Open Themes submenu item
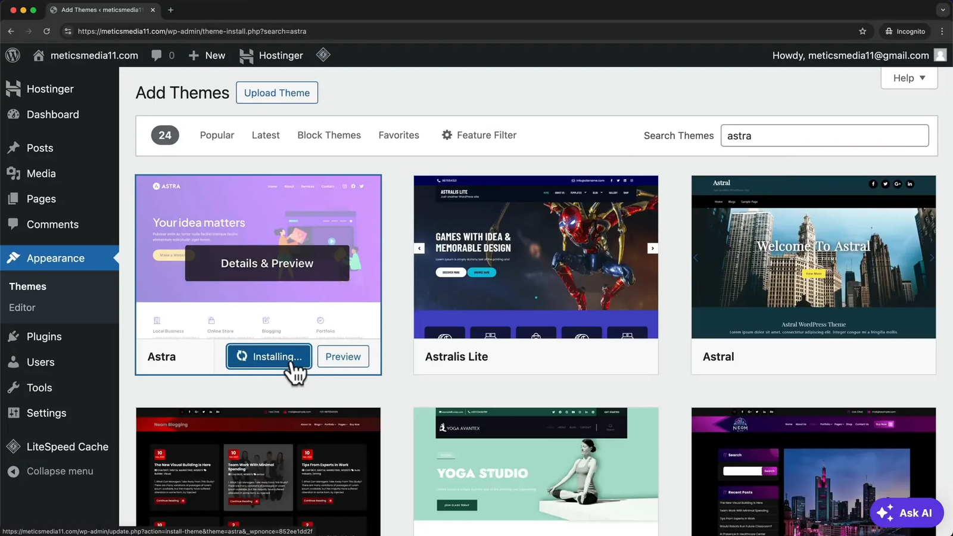 pos(27,286)
